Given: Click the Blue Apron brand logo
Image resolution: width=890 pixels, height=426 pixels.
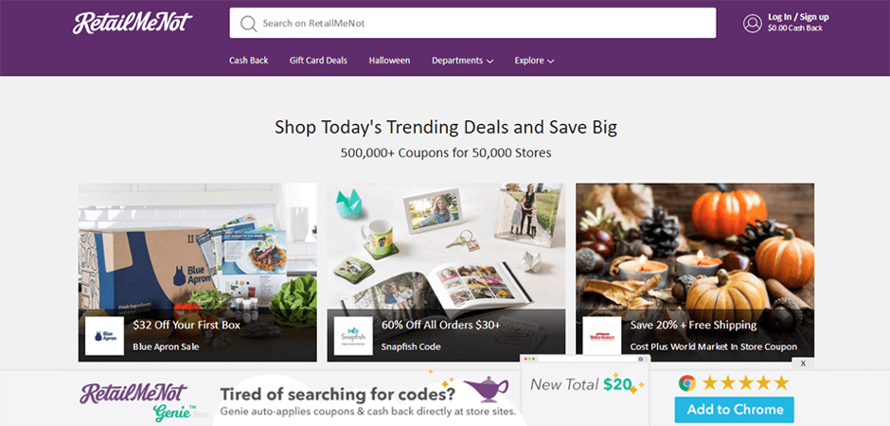Looking at the screenshot, I should coord(104,336).
